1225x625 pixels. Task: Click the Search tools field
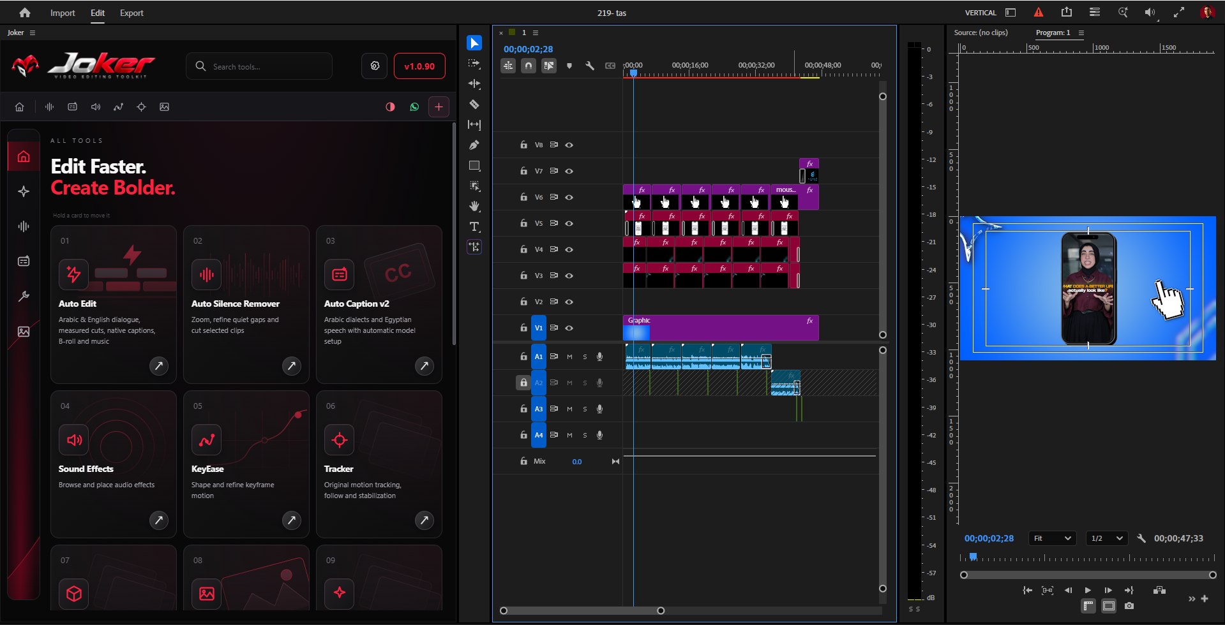click(x=259, y=66)
